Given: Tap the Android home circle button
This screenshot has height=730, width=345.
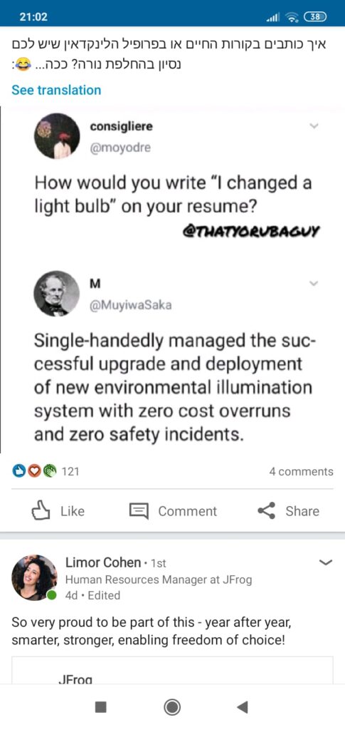Looking at the screenshot, I should coord(172,707).
